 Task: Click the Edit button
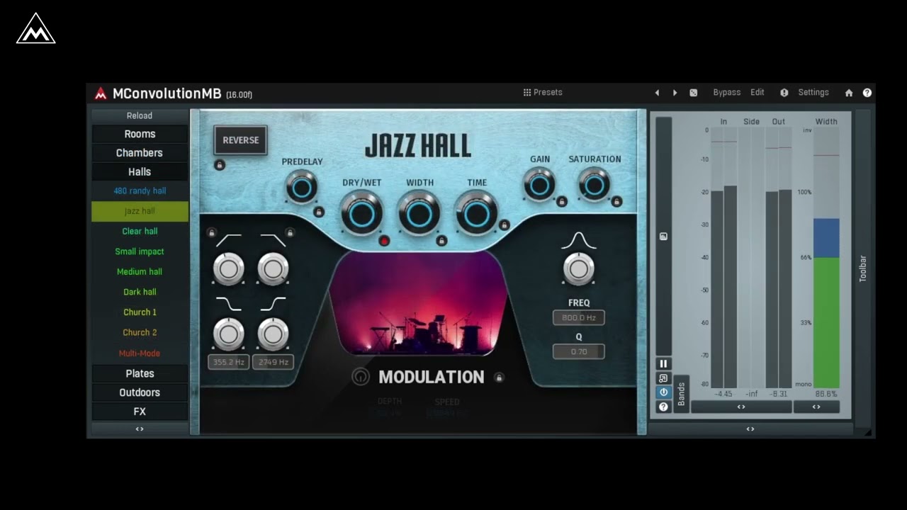coord(757,93)
